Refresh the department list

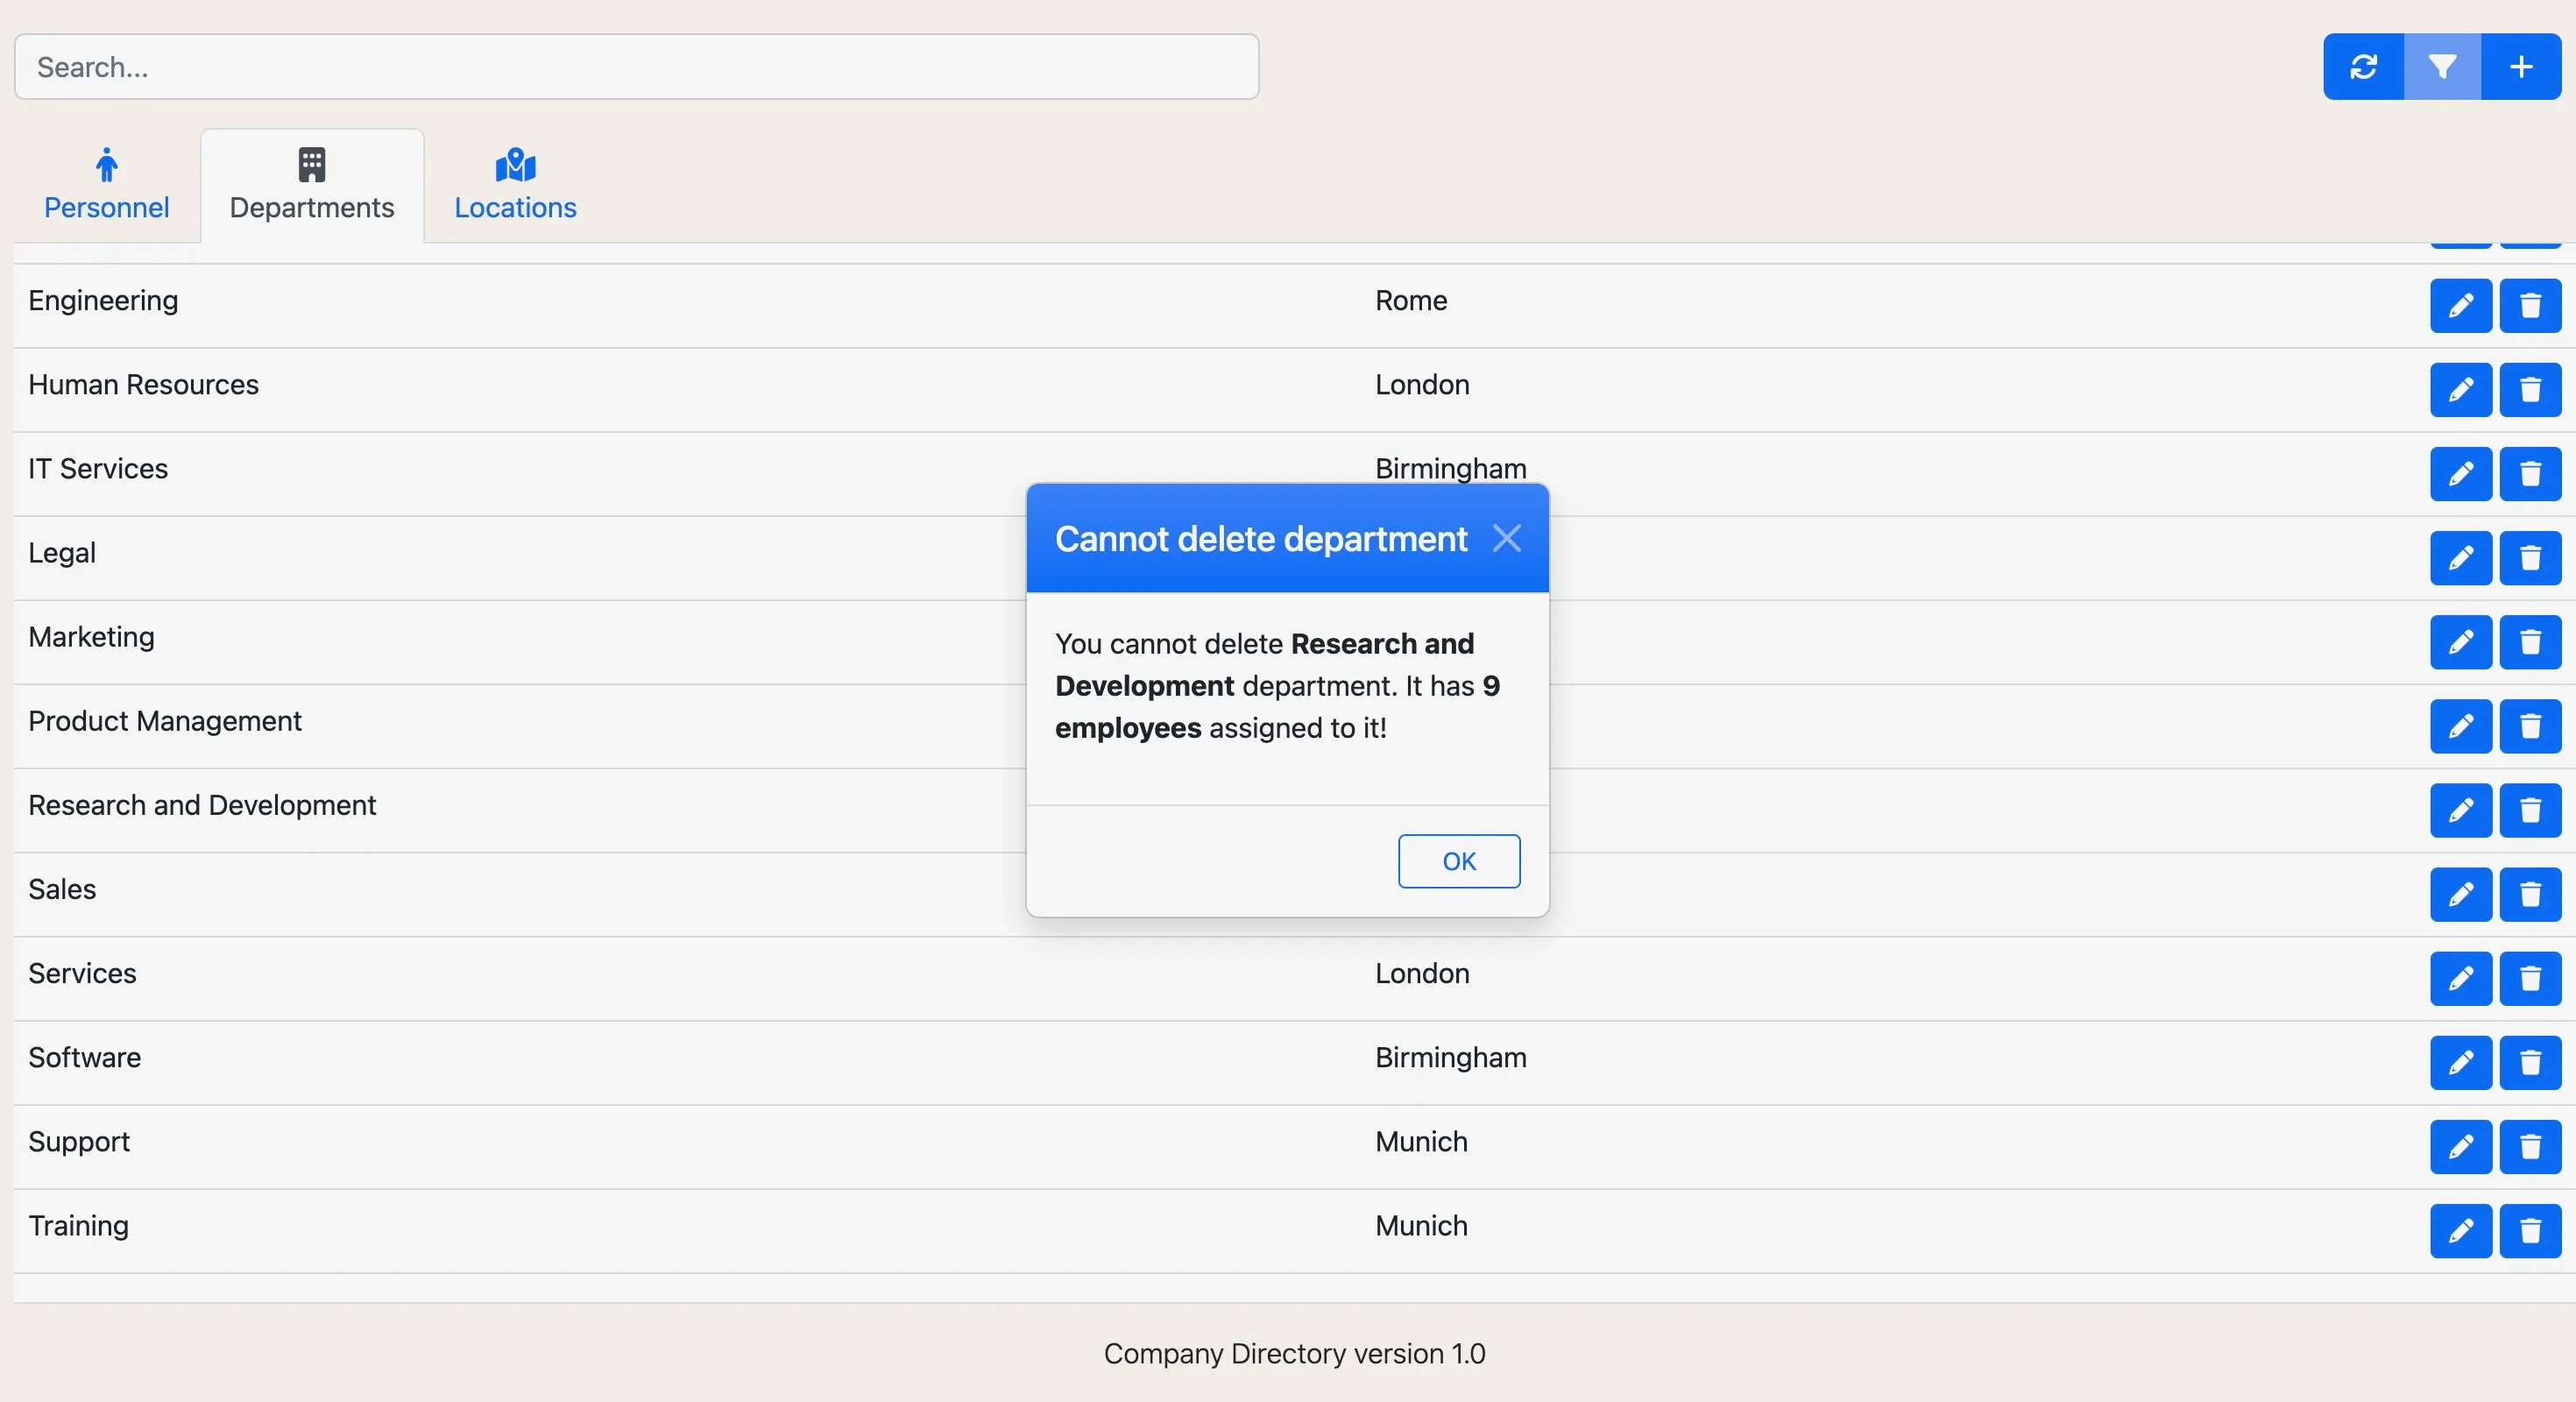[2363, 66]
